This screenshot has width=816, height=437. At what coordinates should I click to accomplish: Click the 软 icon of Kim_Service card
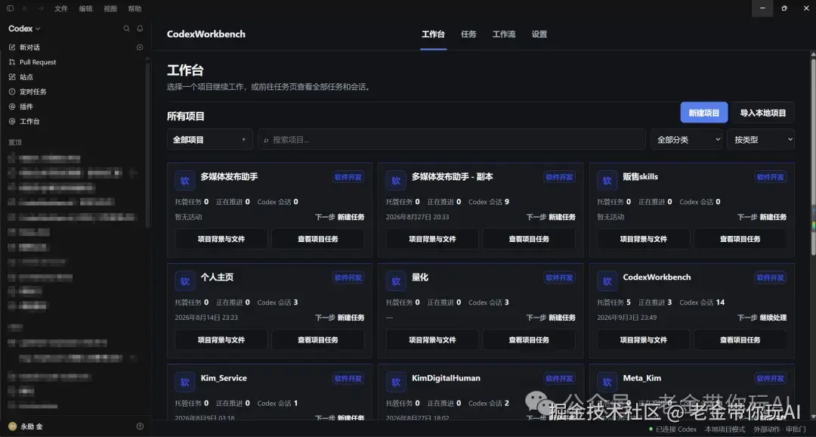point(185,383)
